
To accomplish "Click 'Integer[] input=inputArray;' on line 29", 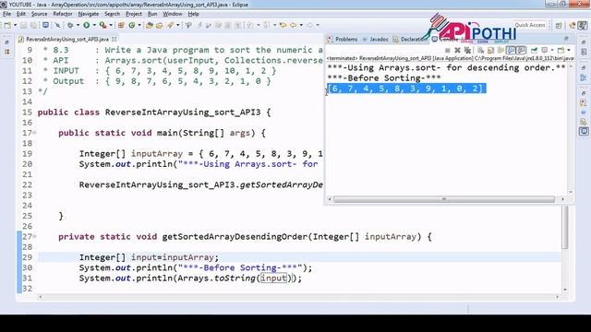I will pyautogui.click(x=149, y=257).
